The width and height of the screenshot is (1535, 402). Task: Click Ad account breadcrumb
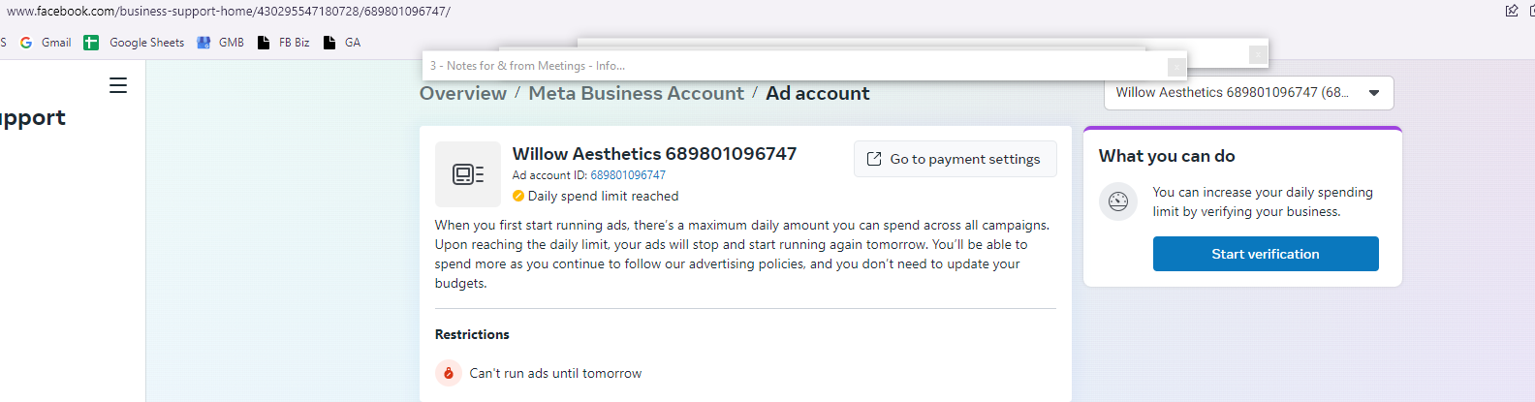818,93
